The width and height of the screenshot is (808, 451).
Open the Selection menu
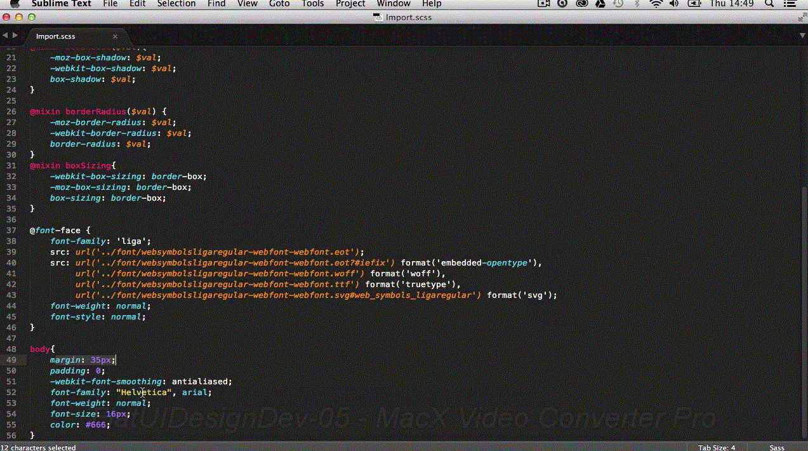pos(176,4)
